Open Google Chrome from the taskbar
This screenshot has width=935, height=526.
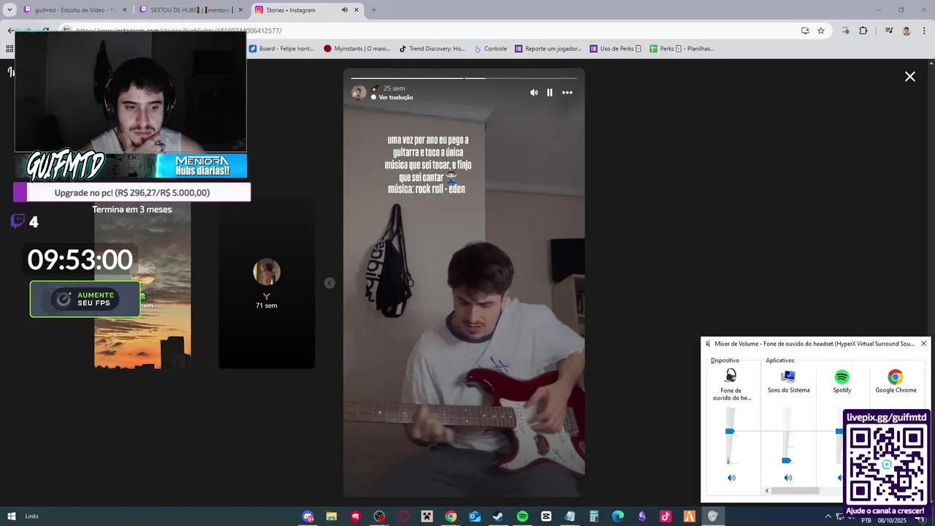coord(451,517)
